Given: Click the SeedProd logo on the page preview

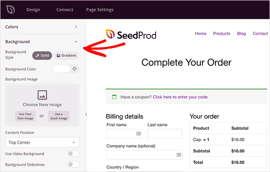Looking at the screenshot, I should click(x=131, y=34).
